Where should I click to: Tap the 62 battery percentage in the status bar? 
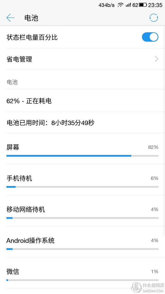(135, 5)
